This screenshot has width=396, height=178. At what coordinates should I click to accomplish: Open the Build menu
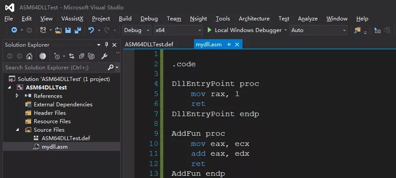point(125,19)
